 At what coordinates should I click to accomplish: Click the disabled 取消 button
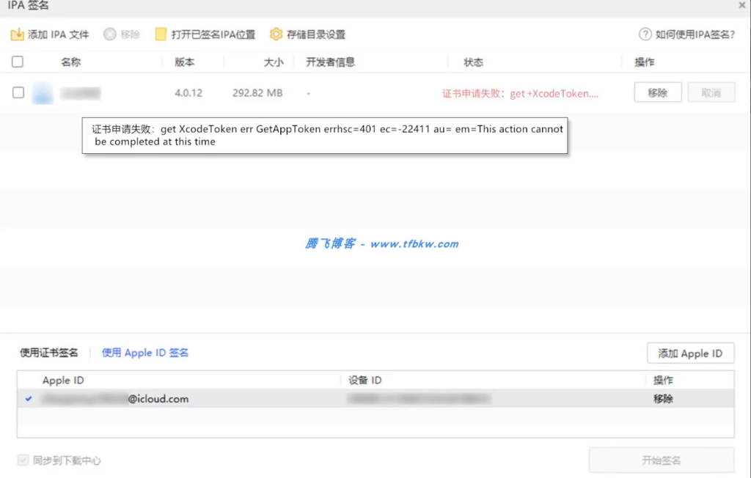[711, 92]
